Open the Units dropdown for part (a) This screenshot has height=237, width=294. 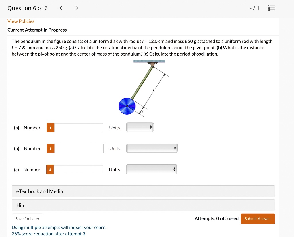[140, 127]
